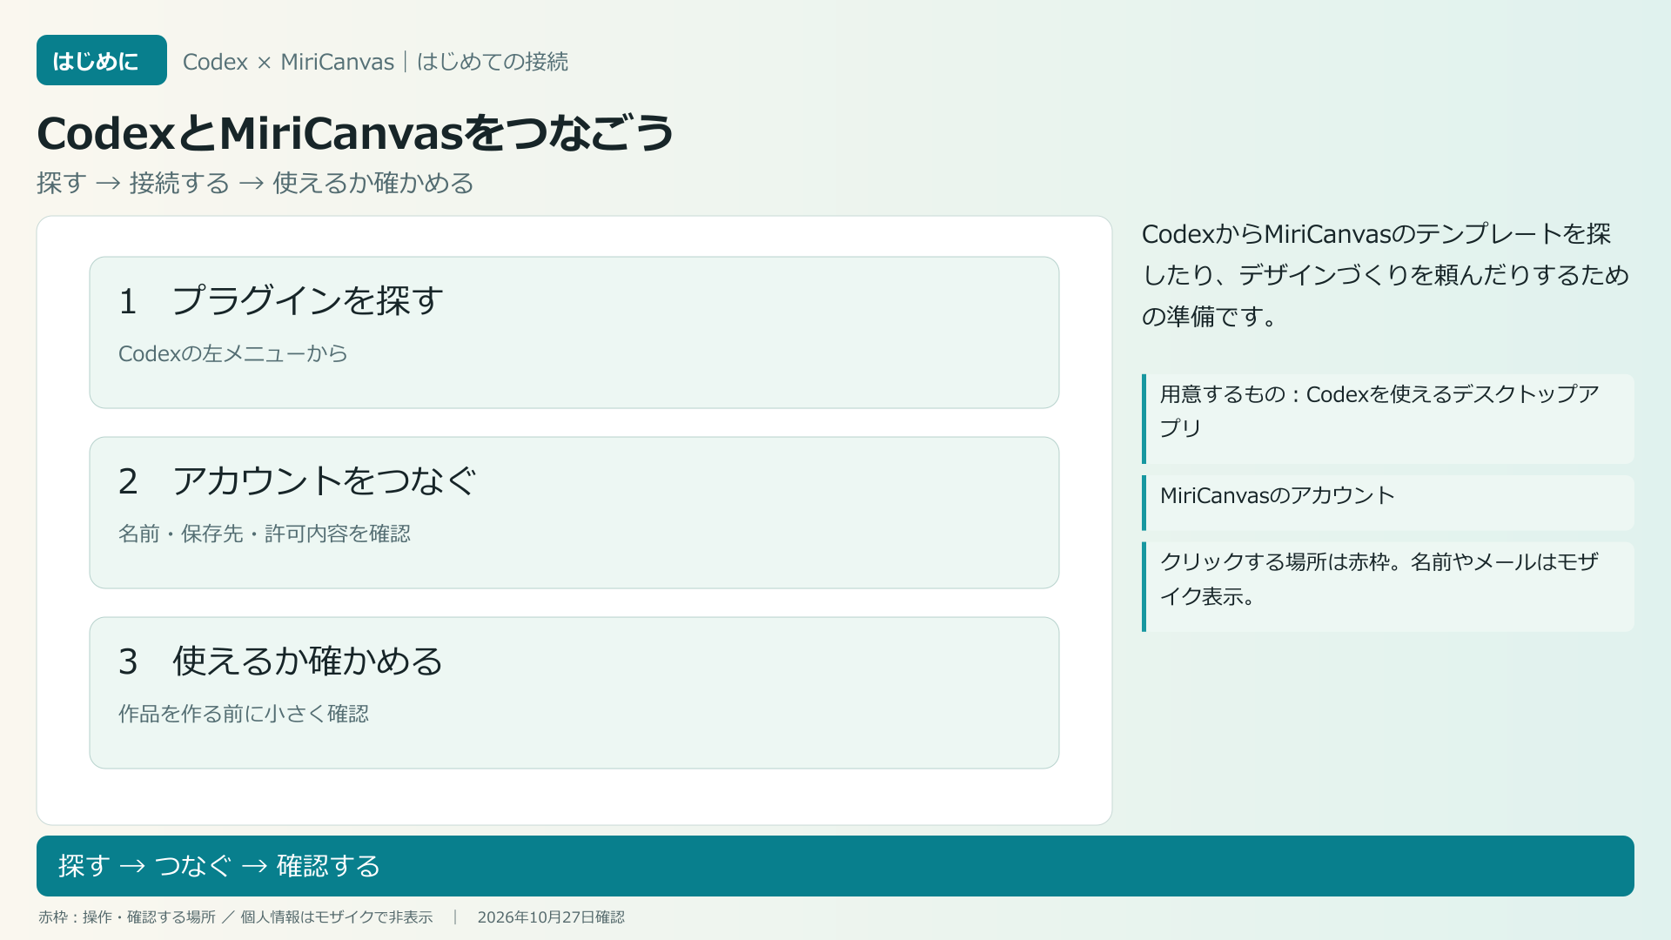
Task: Click the intro paragraph about MiriCanvasのテンプレート
Action: [x=1386, y=275]
